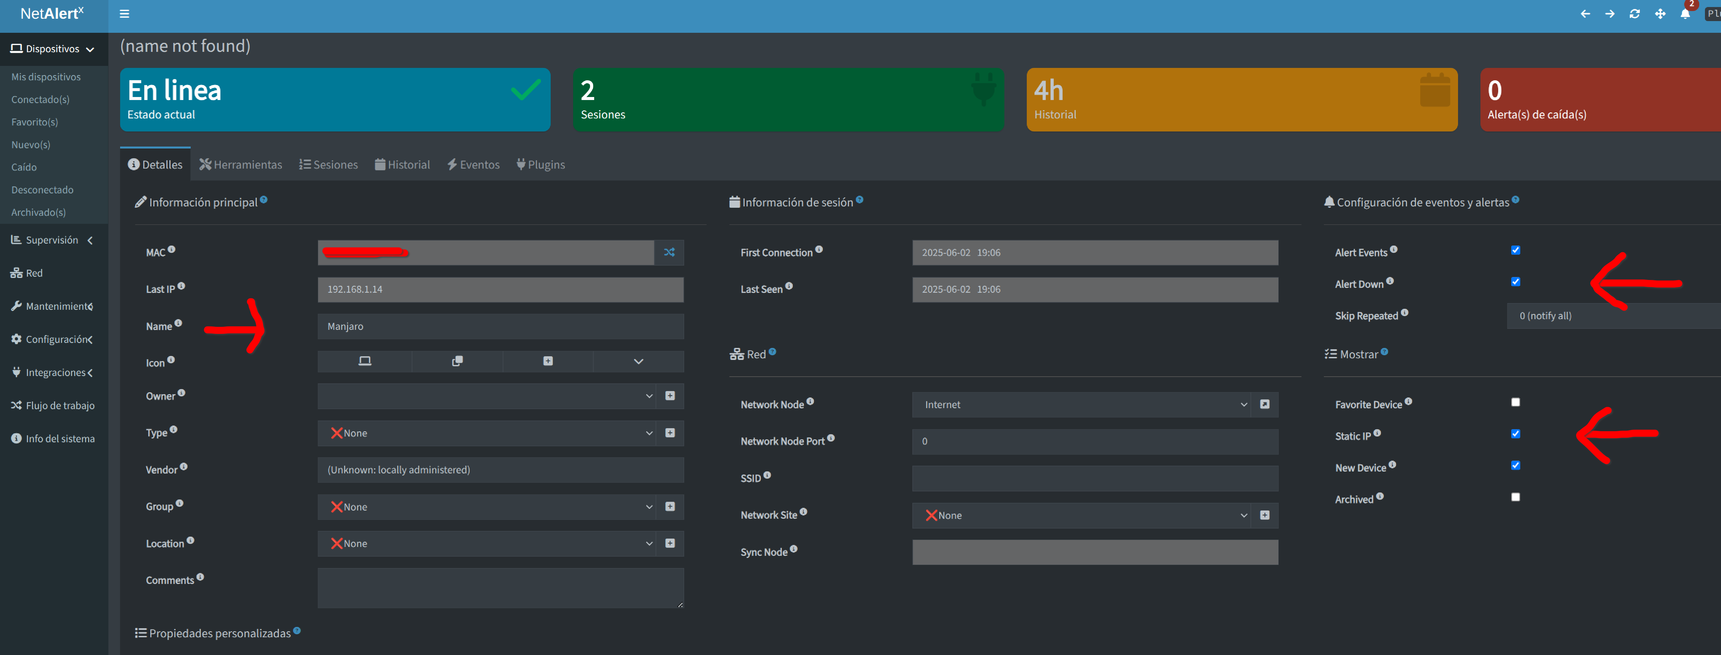Open the Type dropdown
The width and height of the screenshot is (1721, 655).
[x=488, y=433]
